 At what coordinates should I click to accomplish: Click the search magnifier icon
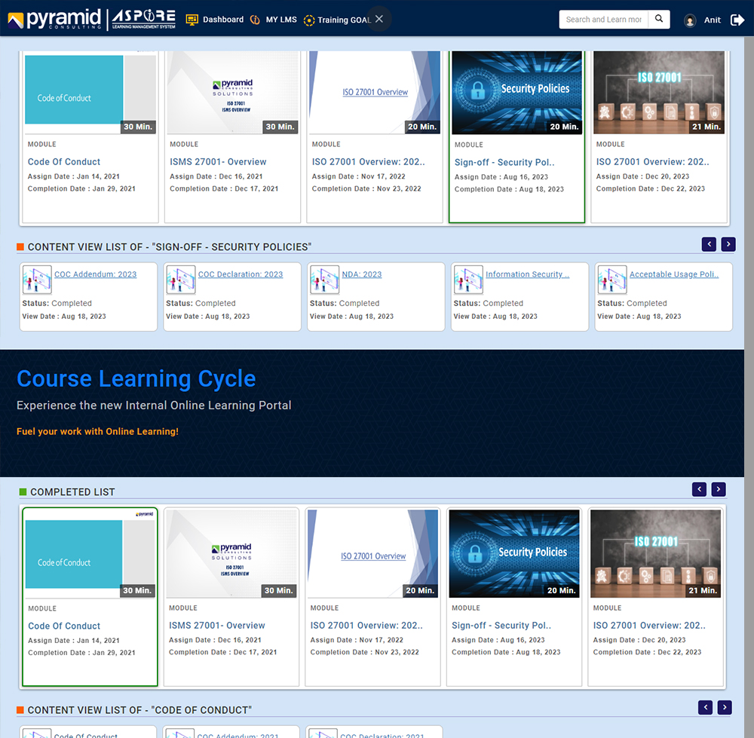[659, 20]
